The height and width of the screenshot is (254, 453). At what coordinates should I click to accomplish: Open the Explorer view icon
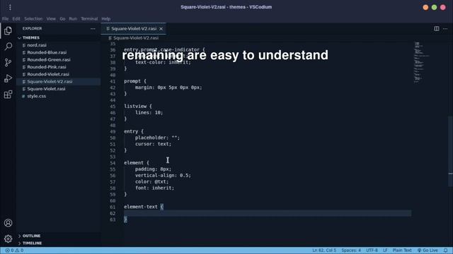pos(8,30)
